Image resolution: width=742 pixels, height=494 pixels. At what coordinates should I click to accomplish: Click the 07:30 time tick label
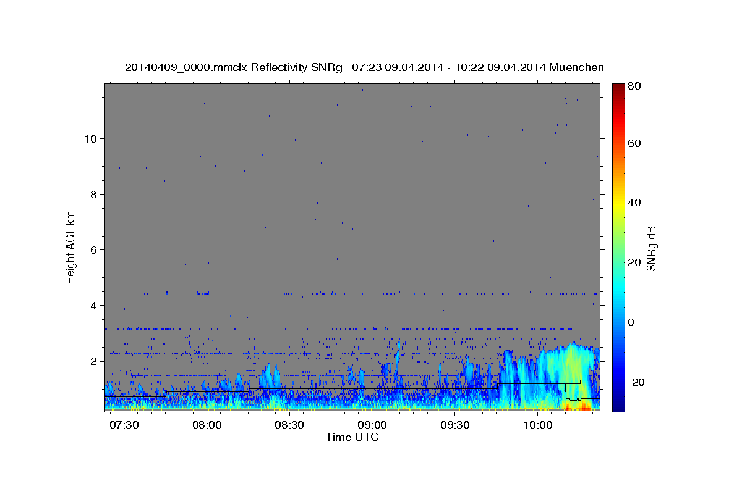coord(125,426)
